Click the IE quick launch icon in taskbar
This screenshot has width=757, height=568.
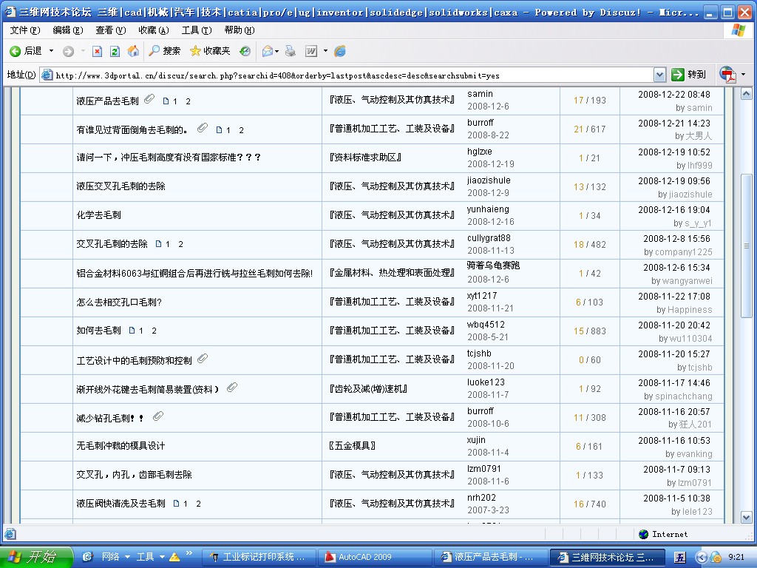coord(87,557)
